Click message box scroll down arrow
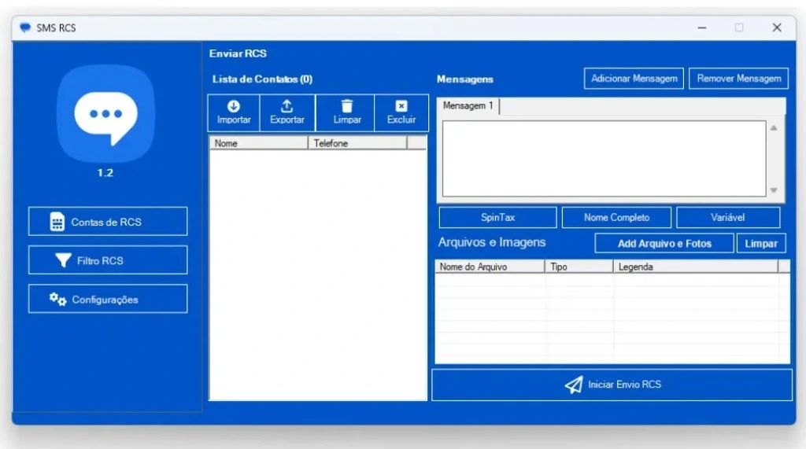 pos(775,190)
